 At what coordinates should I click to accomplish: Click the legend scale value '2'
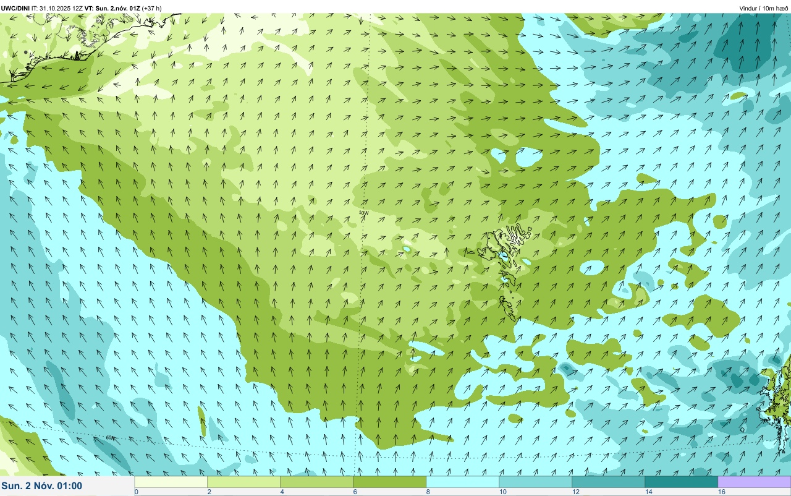(209, 492)
